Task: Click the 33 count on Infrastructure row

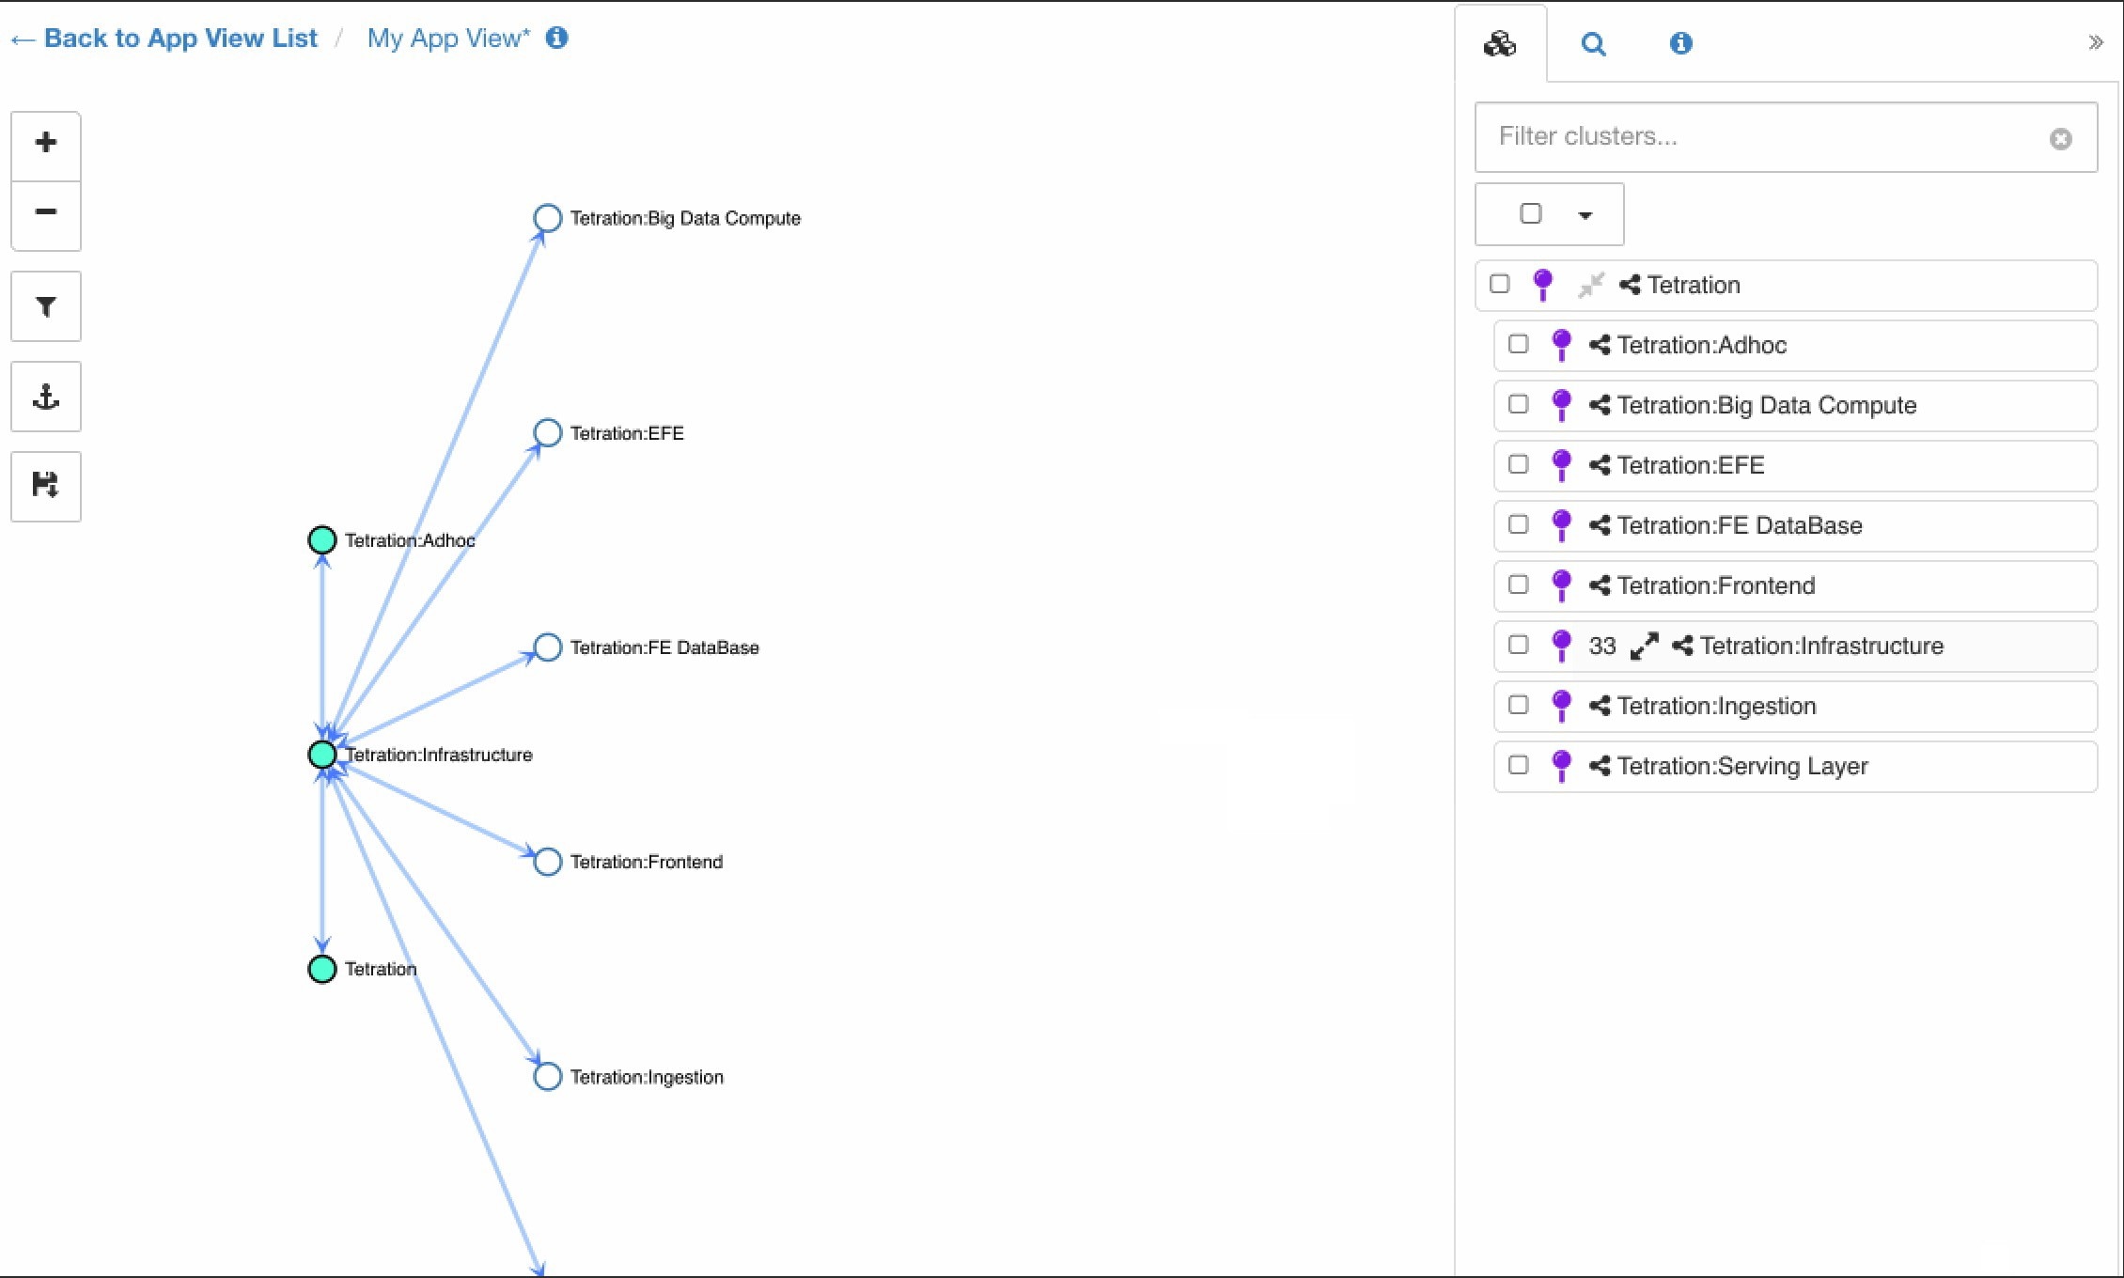Action: (1602, 646)
